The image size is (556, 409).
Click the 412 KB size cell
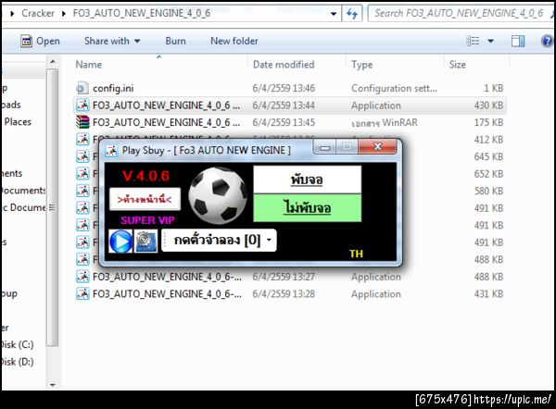click(x=488, y=140)
